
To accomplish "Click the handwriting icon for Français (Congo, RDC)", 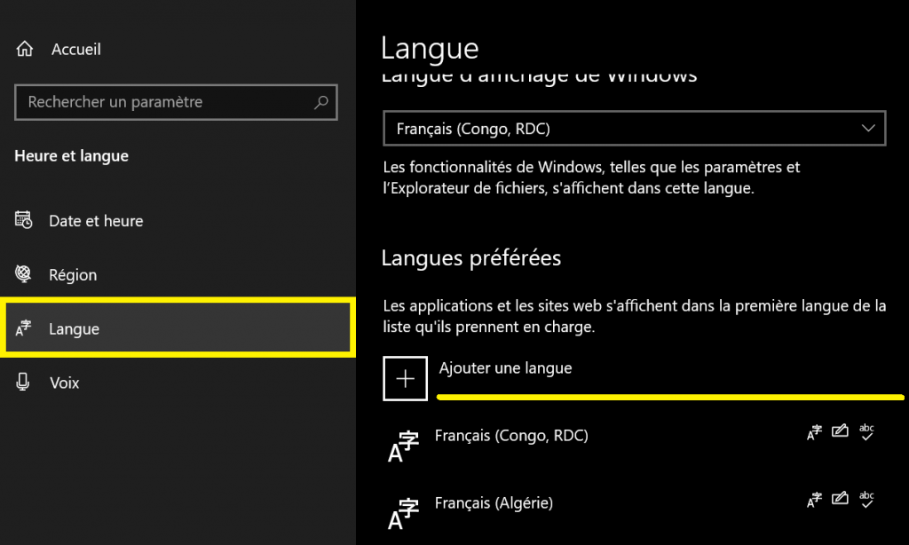I will click(x=840, y=430).
